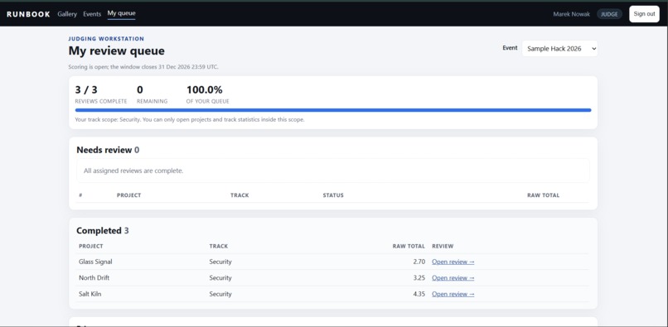
Task: Click the Security track cell for Salt Kiln
Action: [x=220, y=294]
